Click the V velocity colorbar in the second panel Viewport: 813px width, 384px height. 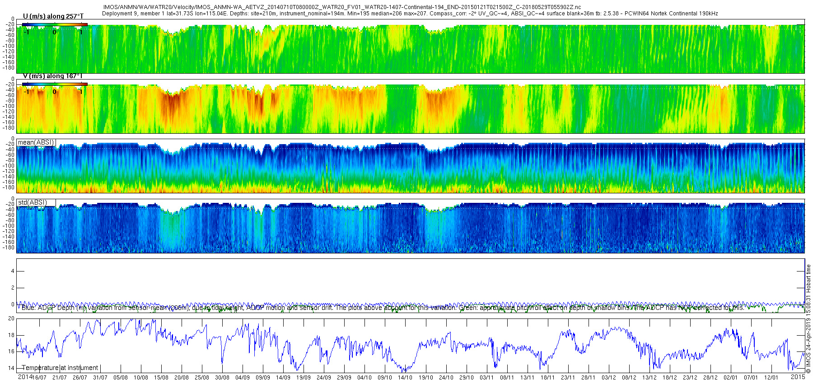pos(55,84)
